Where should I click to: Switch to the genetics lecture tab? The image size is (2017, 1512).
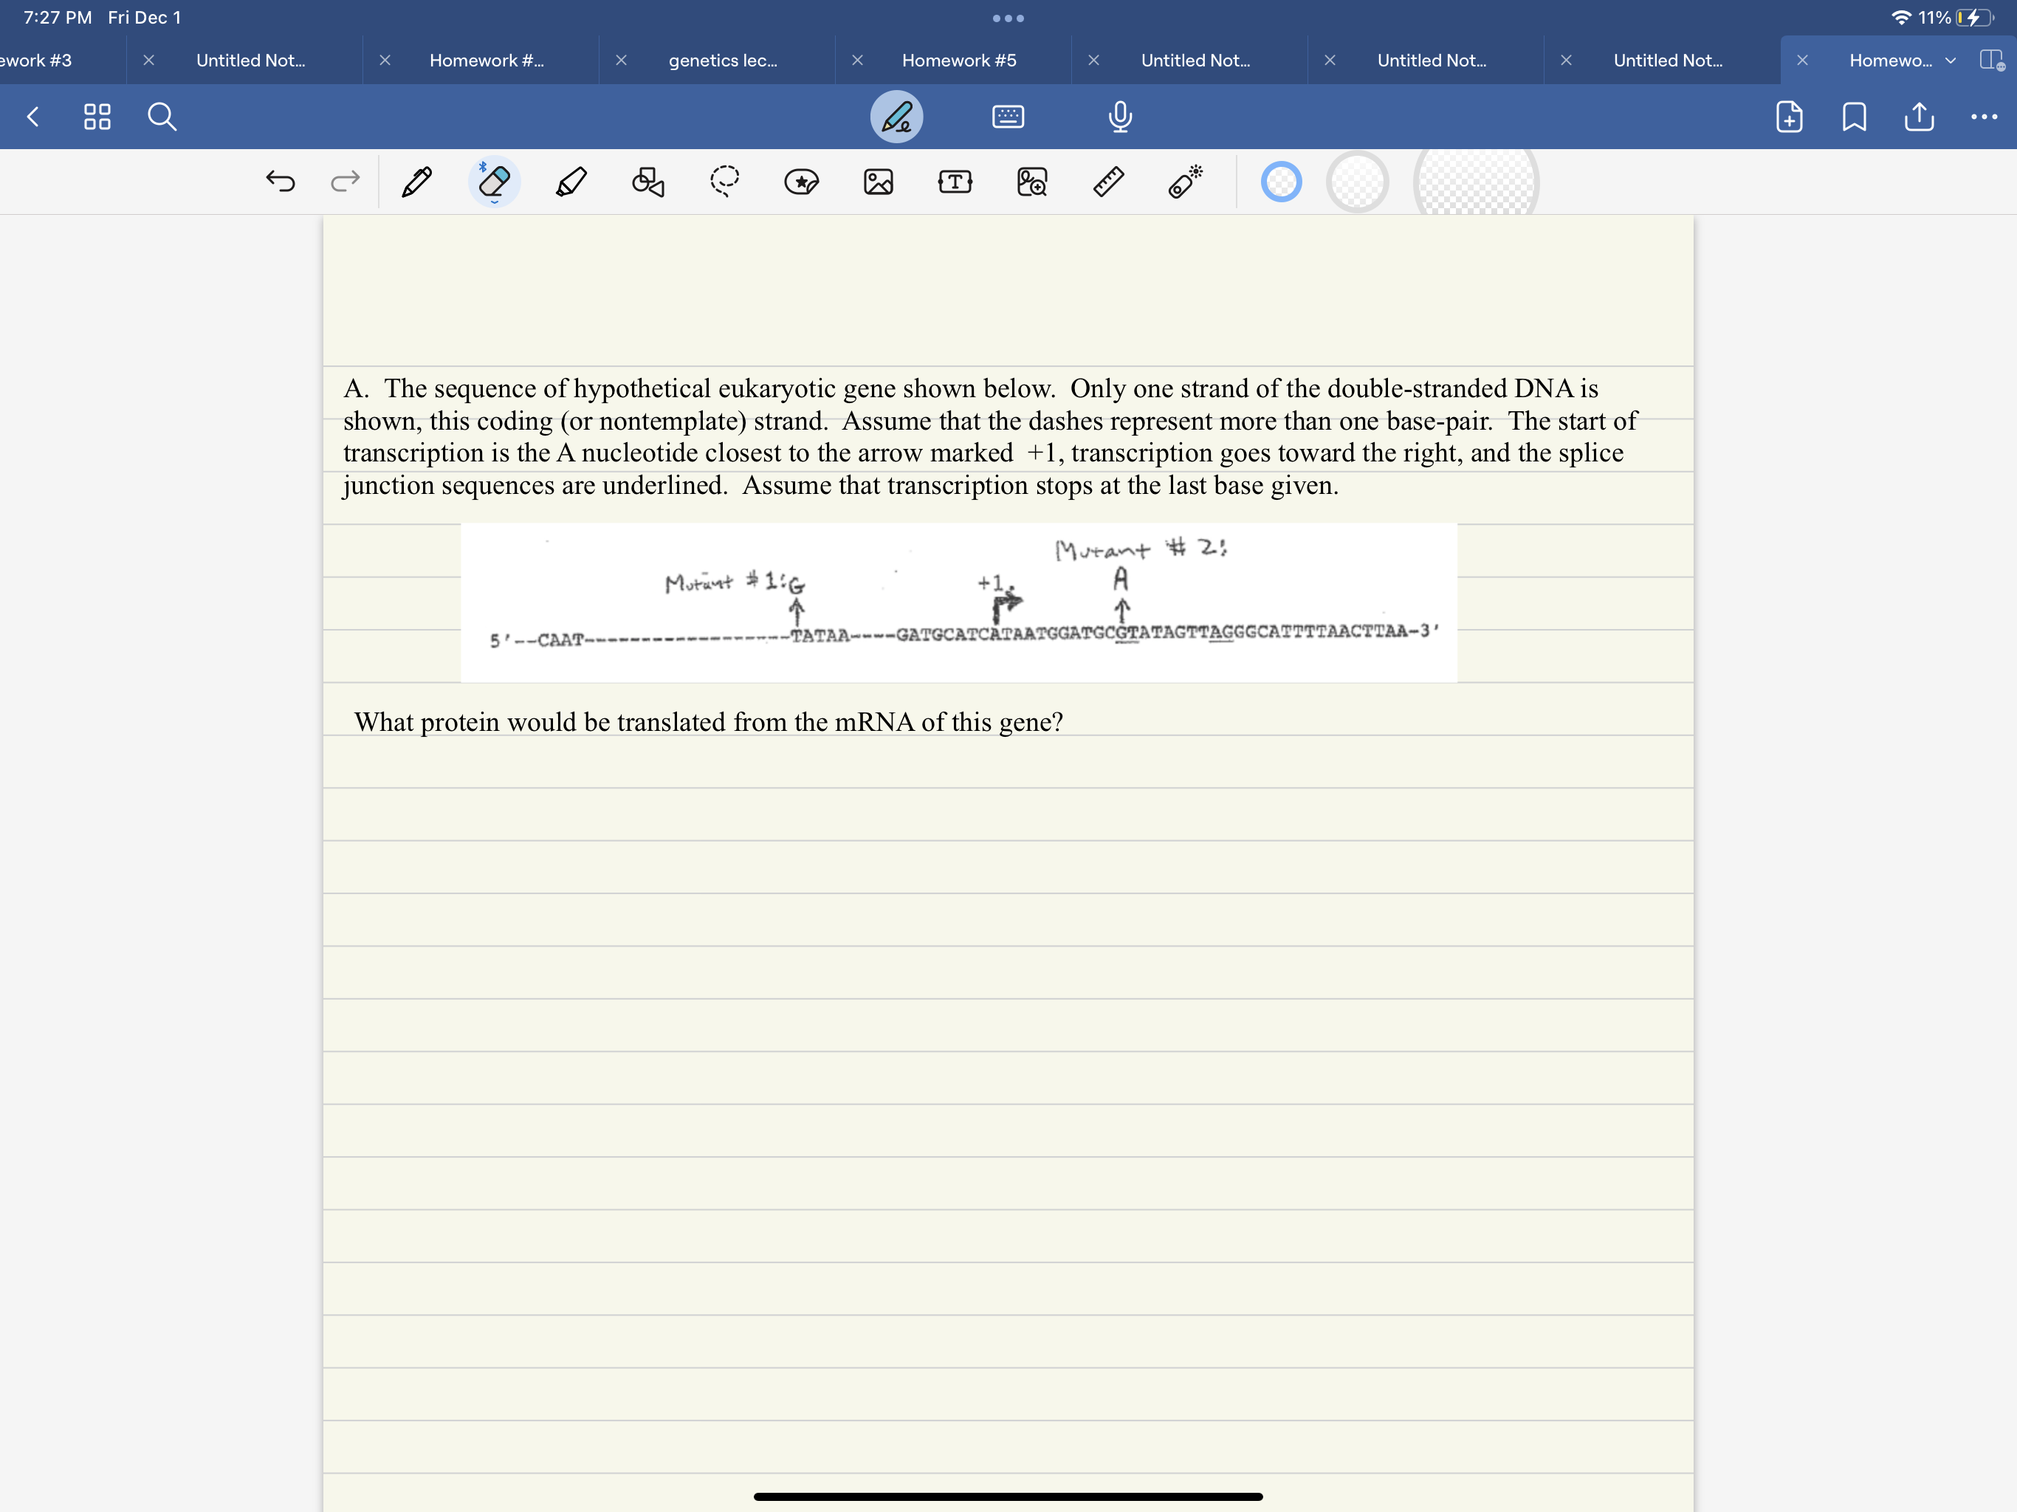pyautogui.click(x=722, y=61)
